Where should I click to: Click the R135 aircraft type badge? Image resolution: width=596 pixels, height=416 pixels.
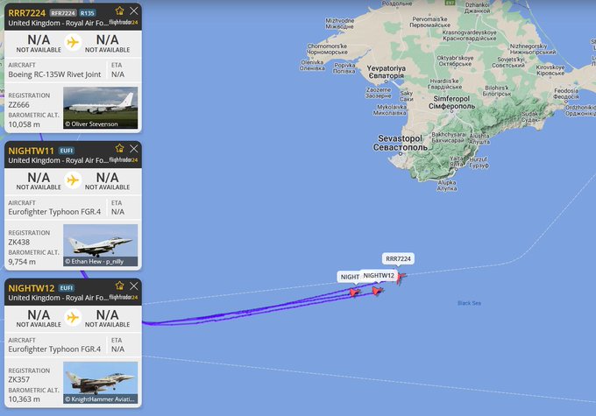click(88, 13)
